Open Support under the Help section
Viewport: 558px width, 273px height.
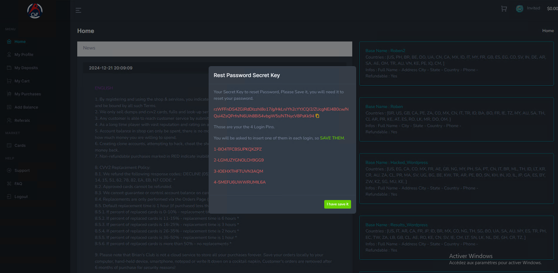coord(22,171)
